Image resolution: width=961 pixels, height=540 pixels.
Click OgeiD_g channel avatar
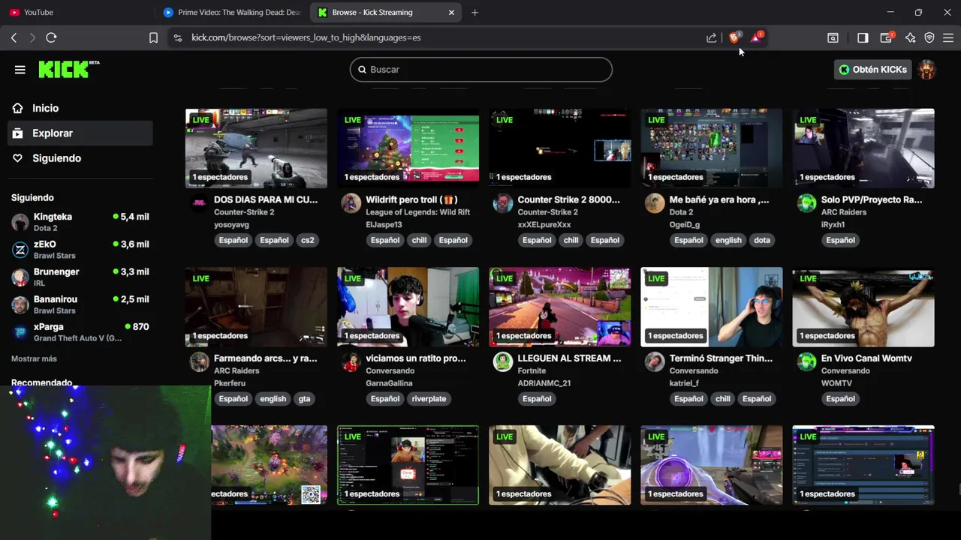pyautogui.click(x=655, y=203)
